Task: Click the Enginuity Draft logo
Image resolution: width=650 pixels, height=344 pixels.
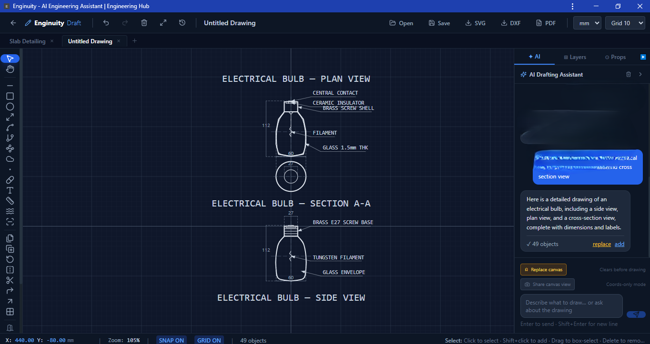Action: [53, 23]
